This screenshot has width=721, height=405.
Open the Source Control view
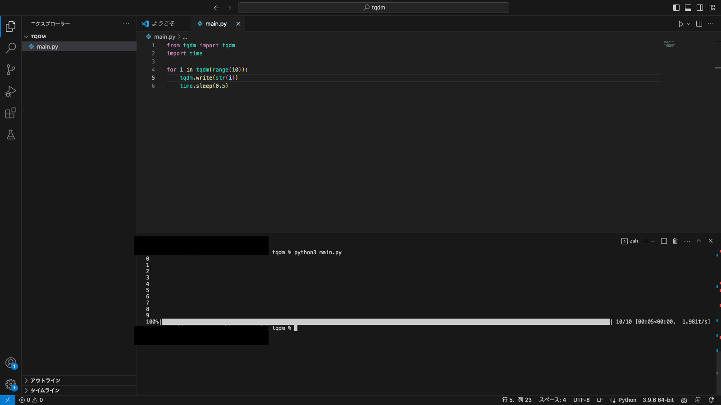pos(11,70)
